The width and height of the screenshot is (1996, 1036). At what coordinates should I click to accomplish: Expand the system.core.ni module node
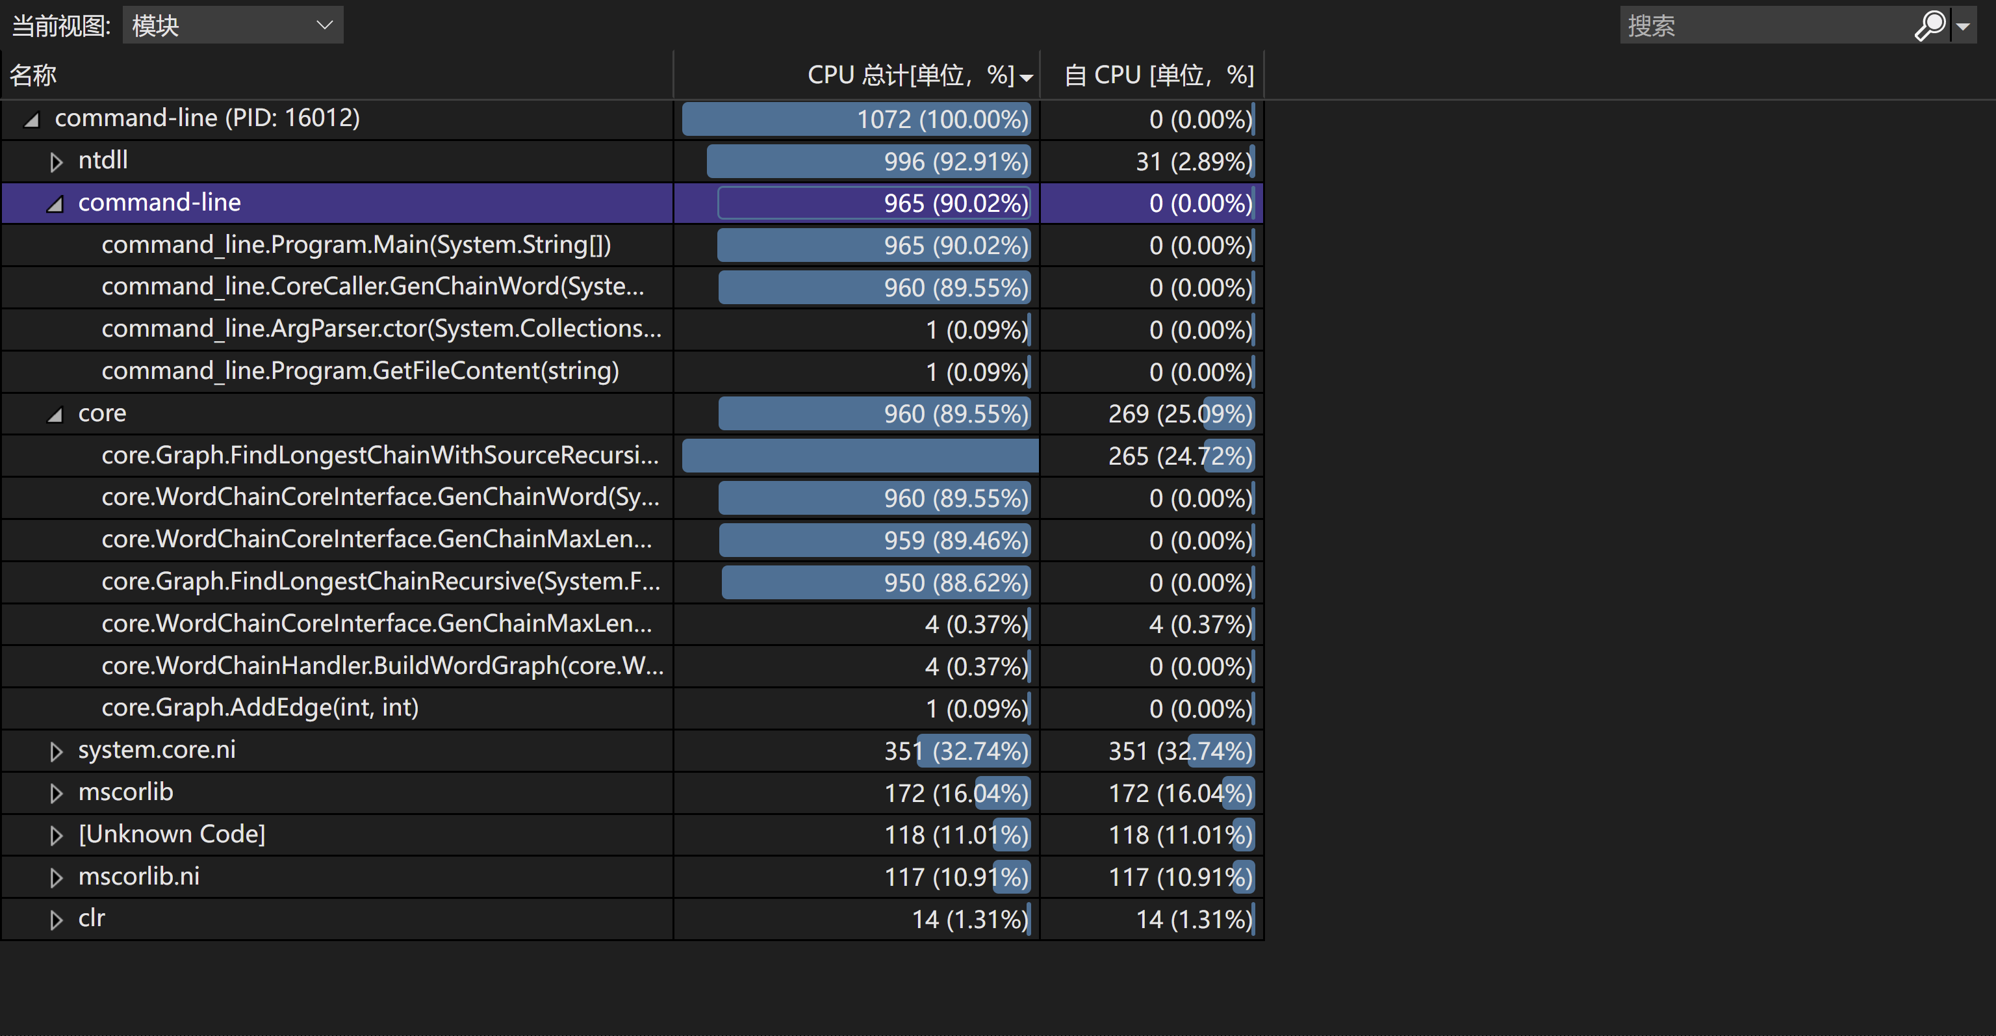tap(56, 751)
